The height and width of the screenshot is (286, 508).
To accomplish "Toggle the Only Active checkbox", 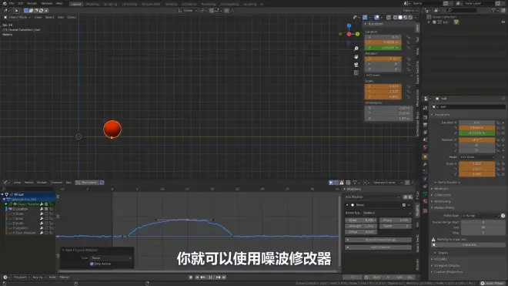I will coord(92,264).
